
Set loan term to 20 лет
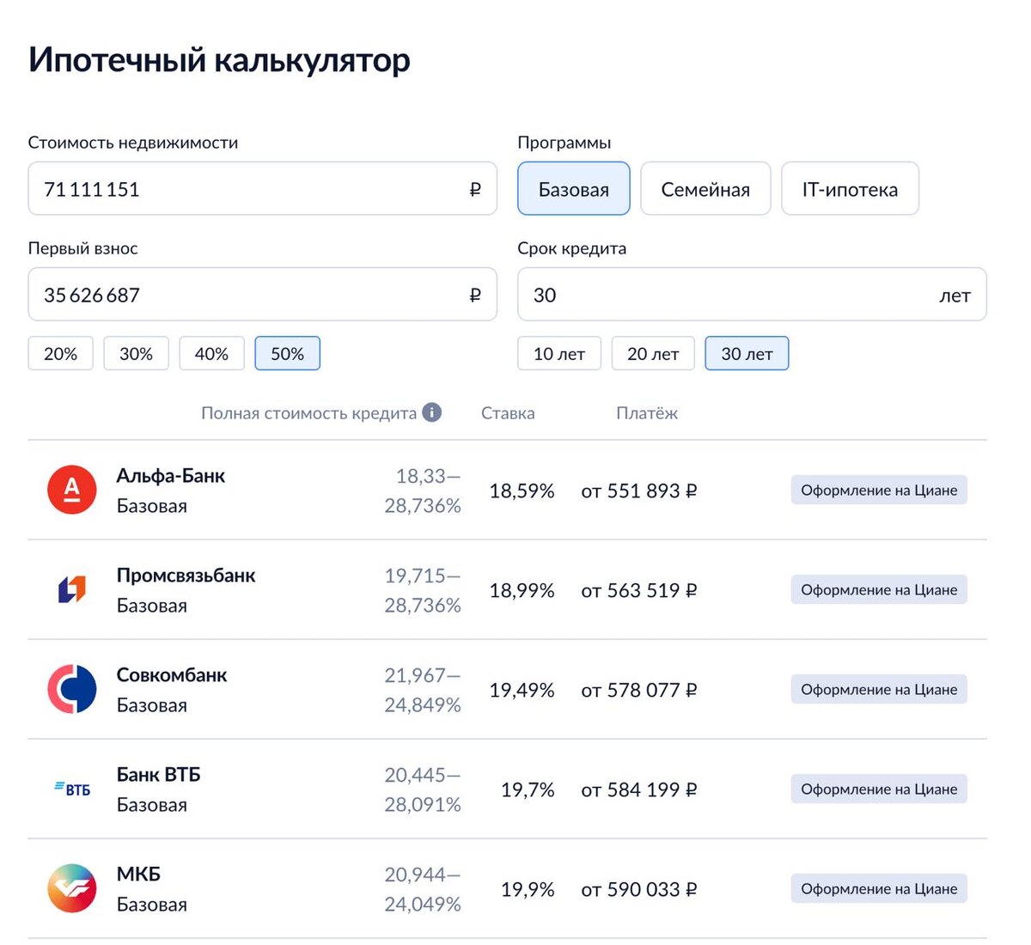click(x=653, y=353)
